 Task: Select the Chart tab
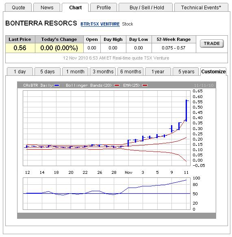pyautogui.click(x=75, y=7)
